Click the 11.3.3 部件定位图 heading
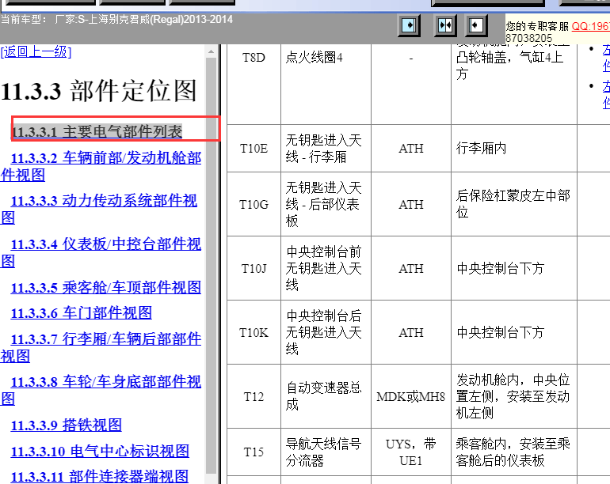610x484 pixels. pos(98,91)
